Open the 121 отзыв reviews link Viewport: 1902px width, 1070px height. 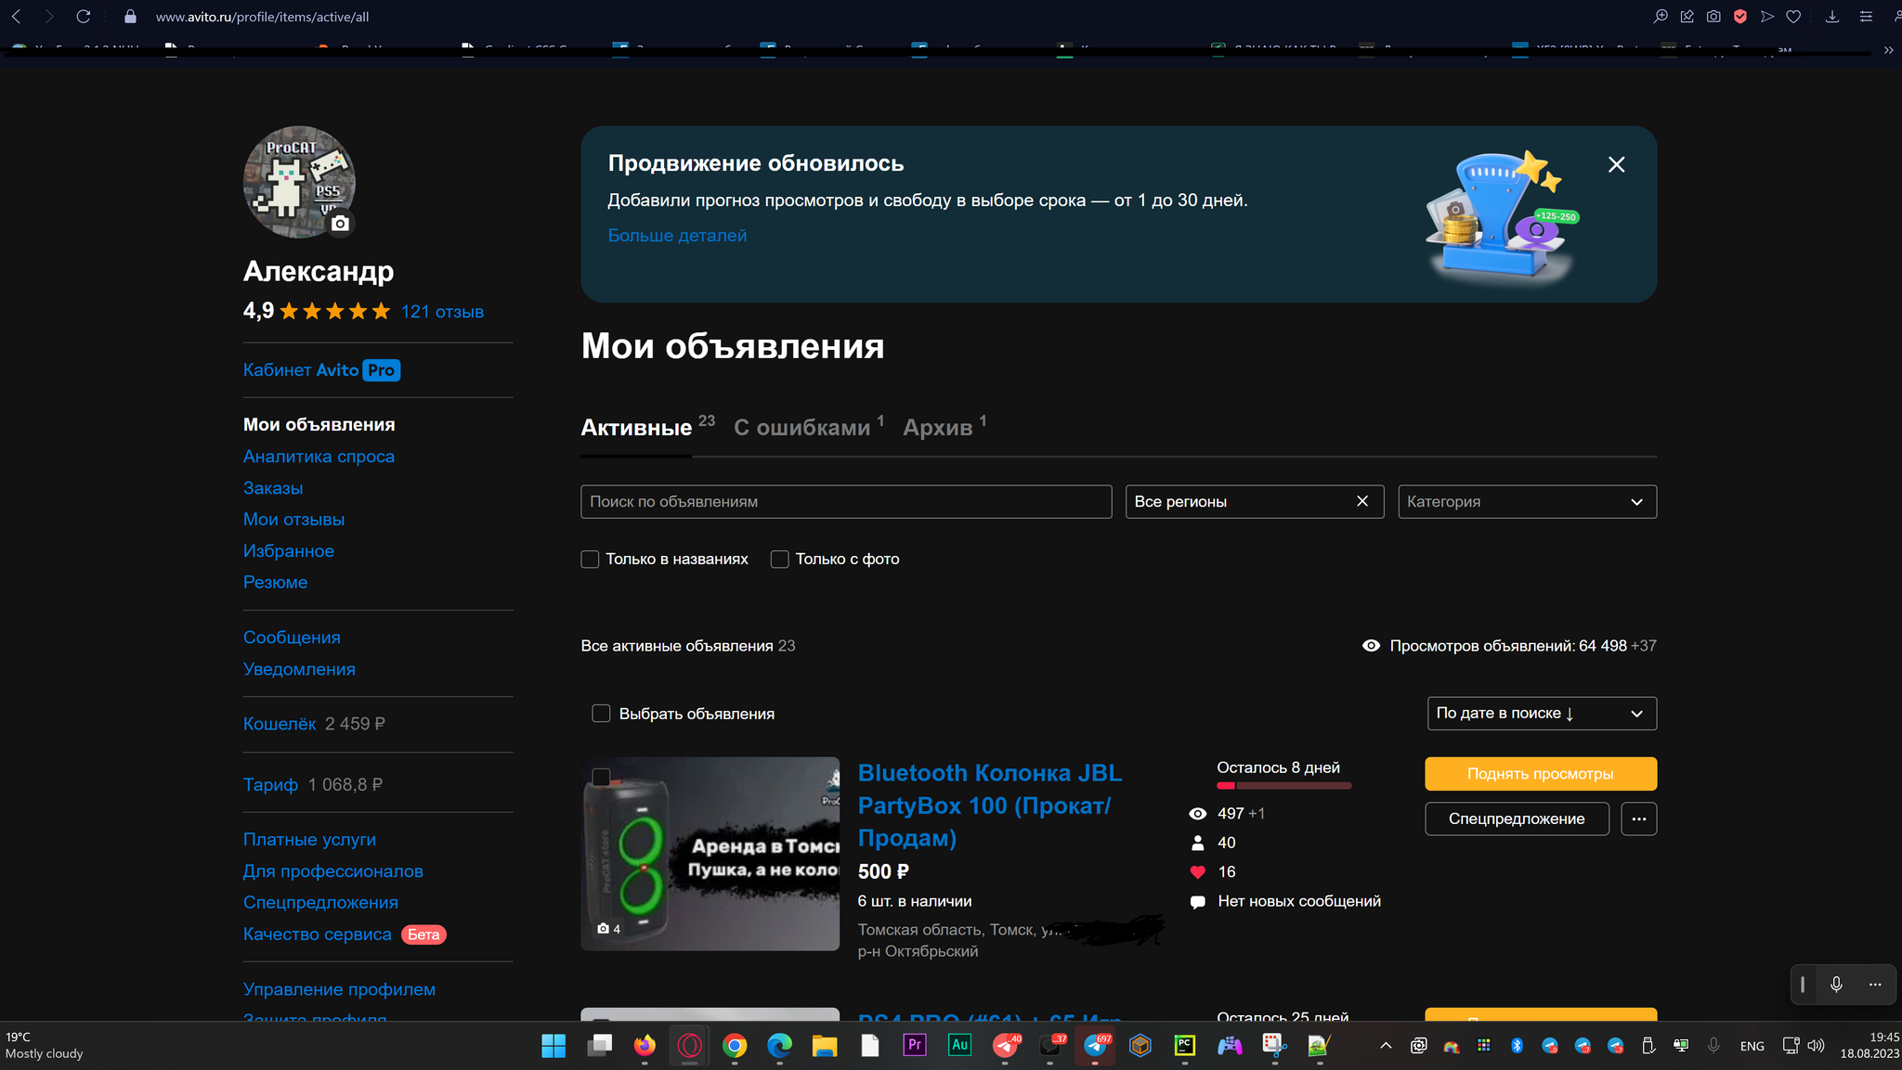[x=442, y=312]
